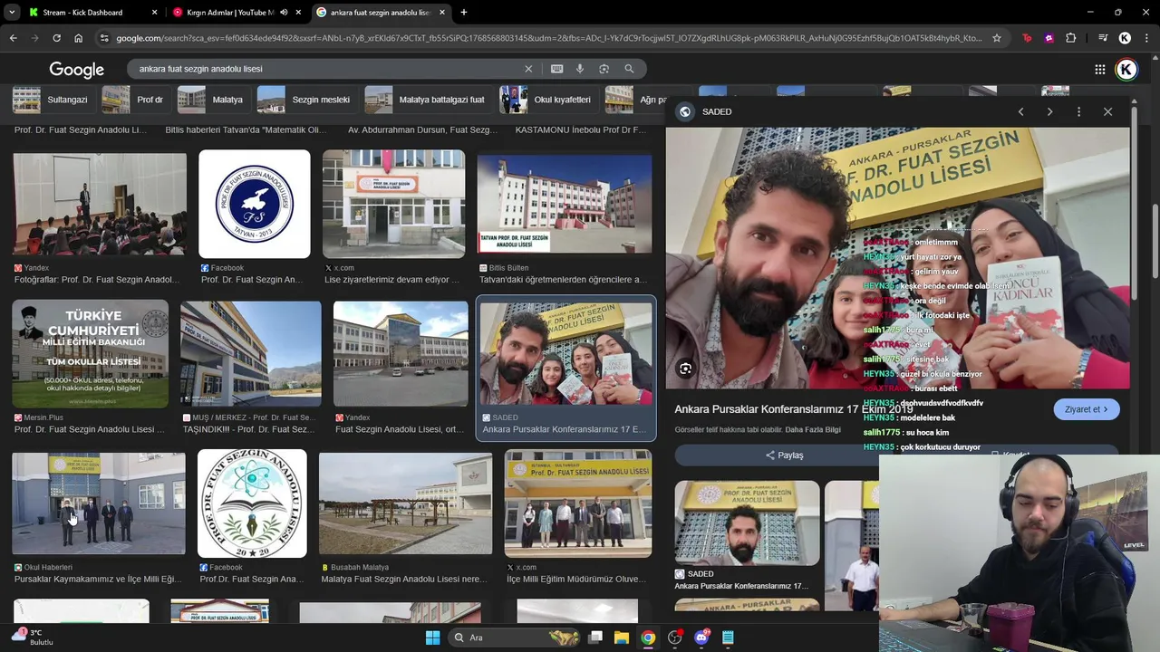
Task: Clear the Google search box text
Action: [x=528, y=69]
